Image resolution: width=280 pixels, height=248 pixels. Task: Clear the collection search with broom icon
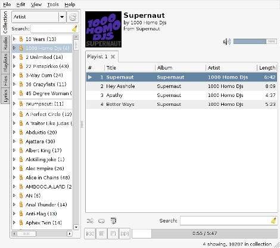pyautogui.click(x=75, y=29)
